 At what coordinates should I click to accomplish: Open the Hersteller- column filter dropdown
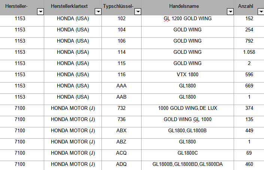click(40, 12)
